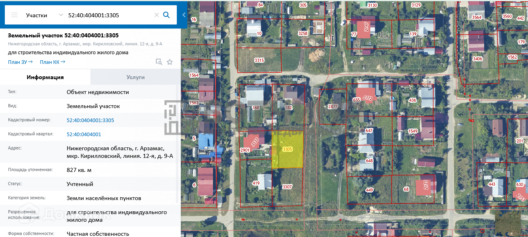Screen dimensions: 528x237
Task: Click parcel label 3130 on map
Action: (372, 5)
